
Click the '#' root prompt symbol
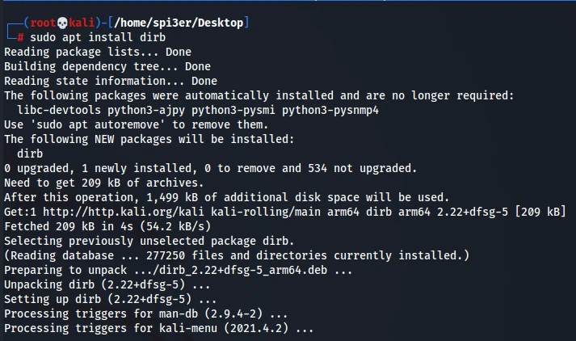pyautogui.click(x=20, y=38)
